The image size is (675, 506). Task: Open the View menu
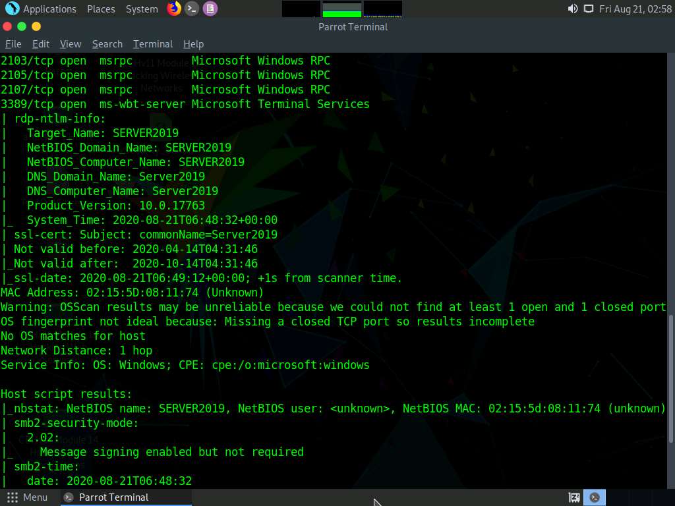pos(71,44)
